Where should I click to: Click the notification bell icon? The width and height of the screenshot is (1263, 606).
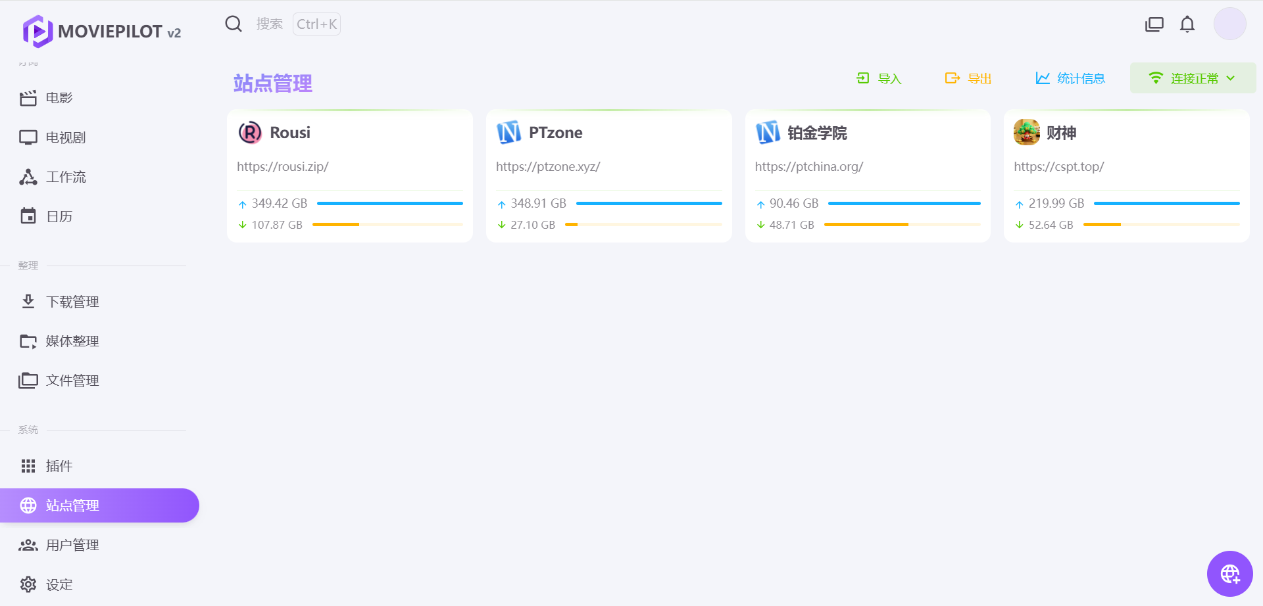pyautogui.click(x=1187, y=25)
